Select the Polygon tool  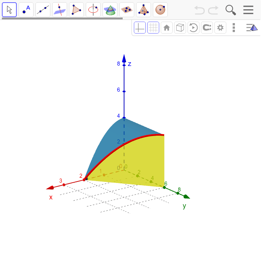point(76,10)
